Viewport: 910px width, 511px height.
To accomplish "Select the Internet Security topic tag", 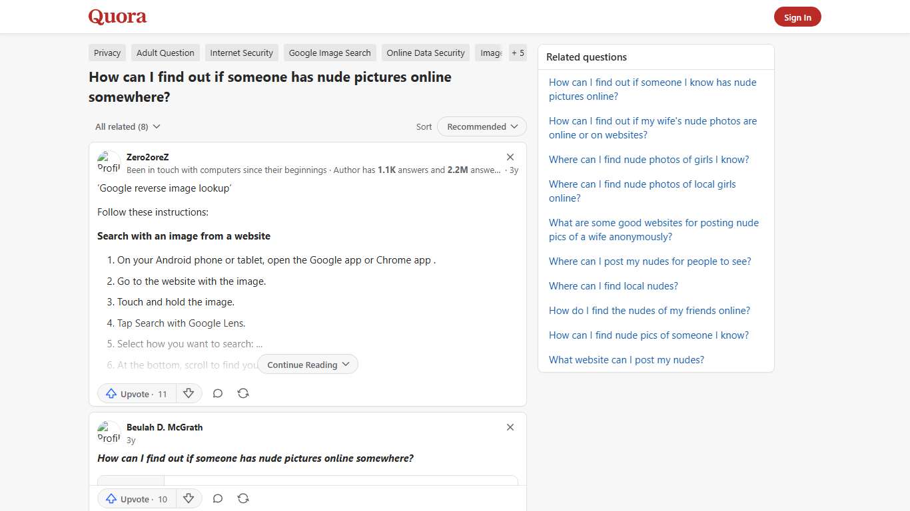I will pyautogui.click(x=241, y=53).
